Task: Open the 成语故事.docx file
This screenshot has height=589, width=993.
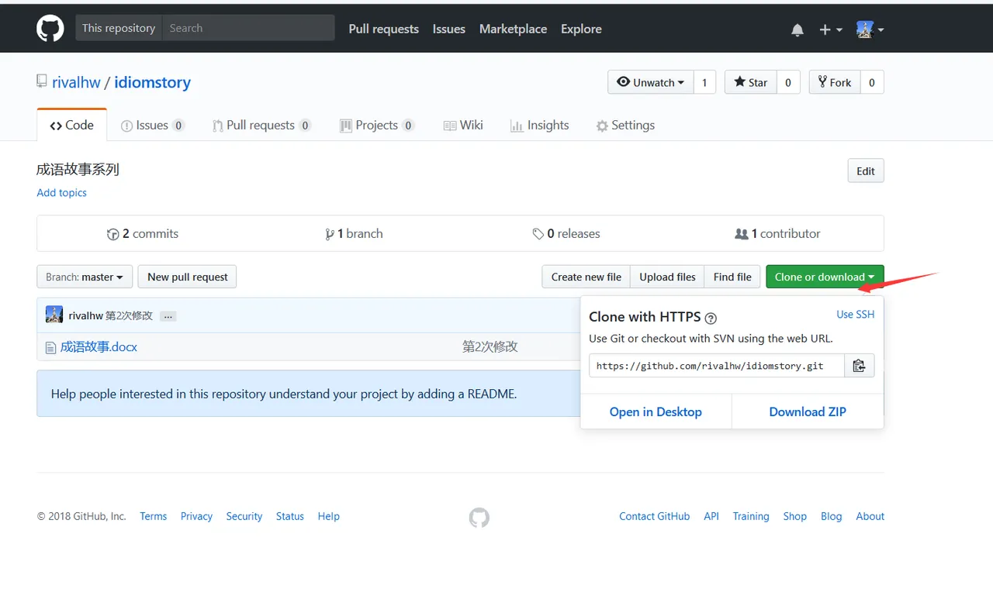Action: coord(99,347)
